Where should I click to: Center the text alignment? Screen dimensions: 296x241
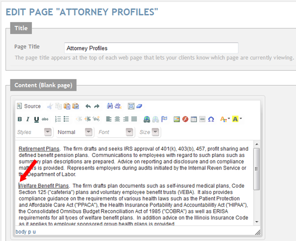[x=117, y=119]
